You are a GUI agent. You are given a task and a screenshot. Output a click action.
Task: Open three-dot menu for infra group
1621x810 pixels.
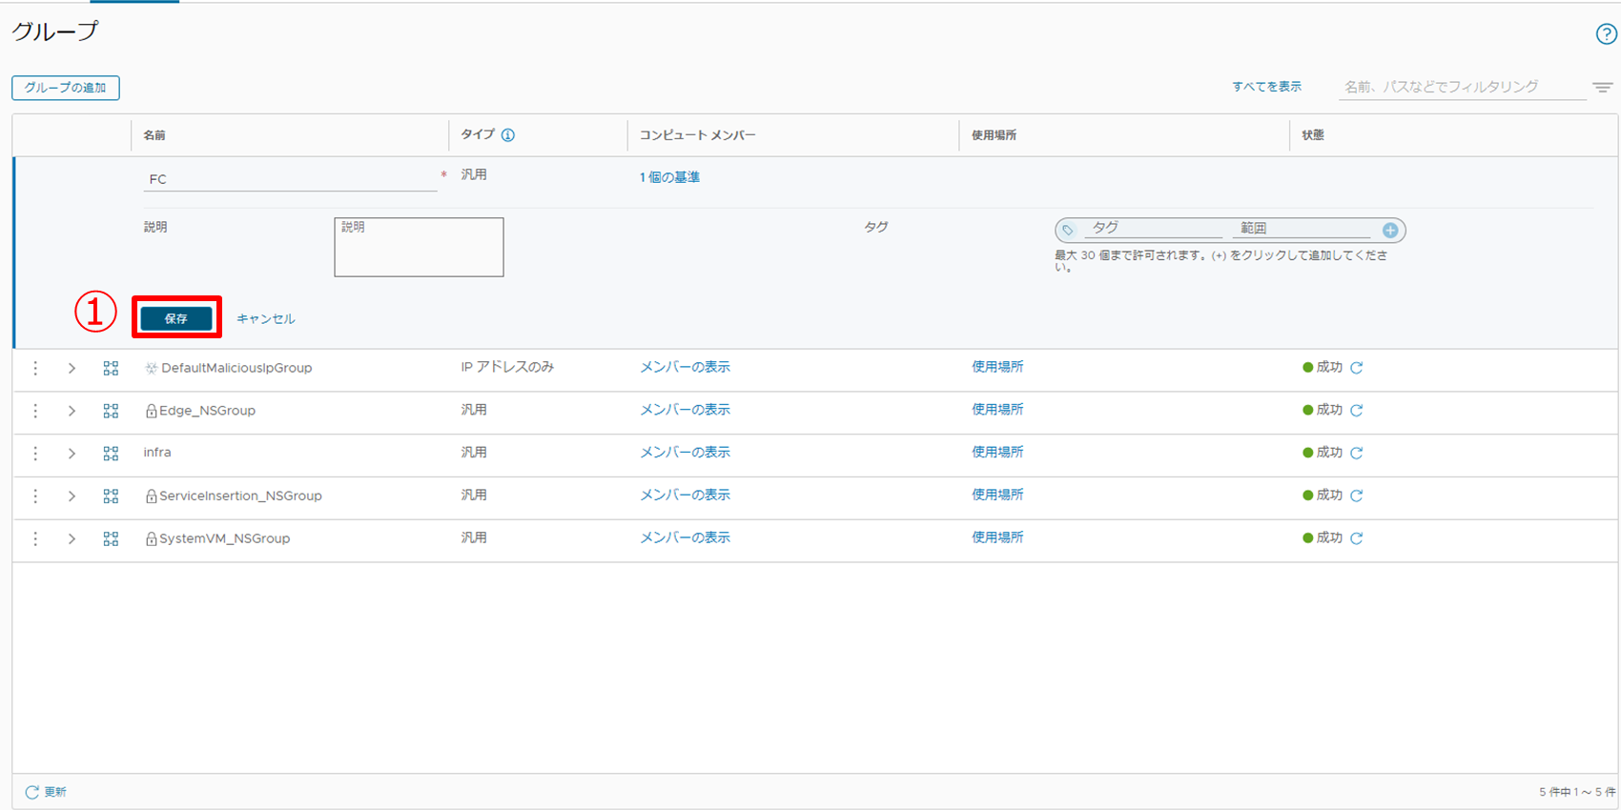[35, 454]
